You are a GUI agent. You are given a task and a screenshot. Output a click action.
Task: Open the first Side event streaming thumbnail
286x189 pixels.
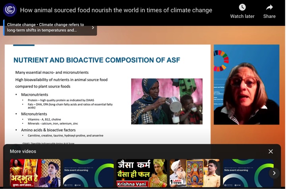pos(88,173)
